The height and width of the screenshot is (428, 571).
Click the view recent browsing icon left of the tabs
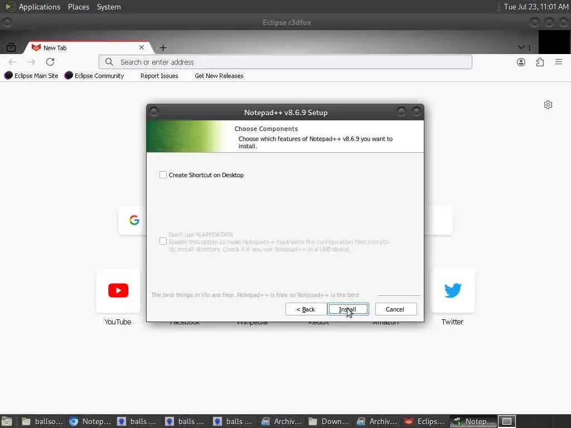[11, 47]
